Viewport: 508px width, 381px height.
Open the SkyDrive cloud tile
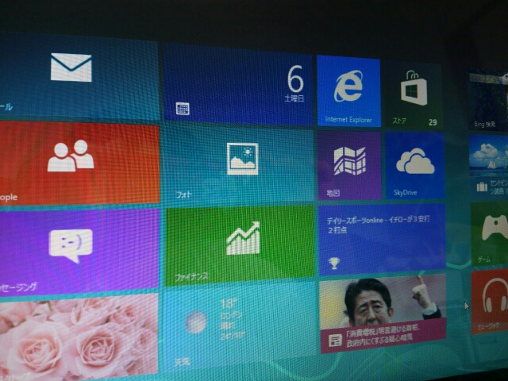[414, 166]
